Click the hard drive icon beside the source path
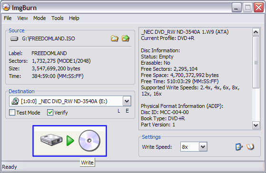This screenshot has height=173, width=266. click(14, 39)
